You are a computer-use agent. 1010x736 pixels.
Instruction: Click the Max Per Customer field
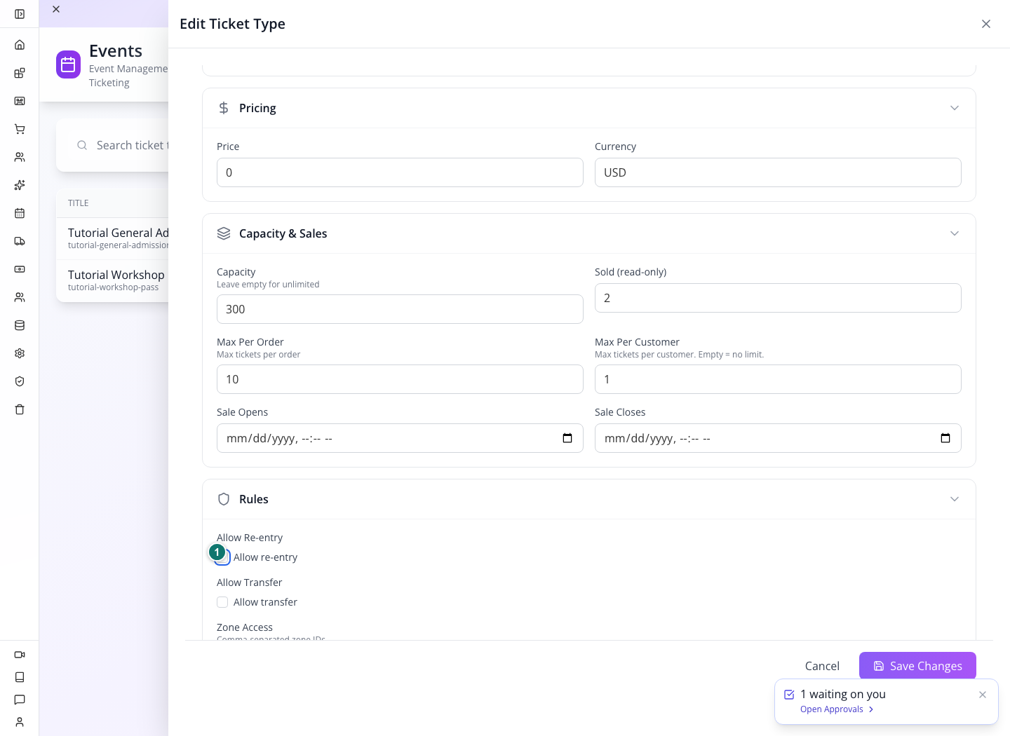pos(778,379)
